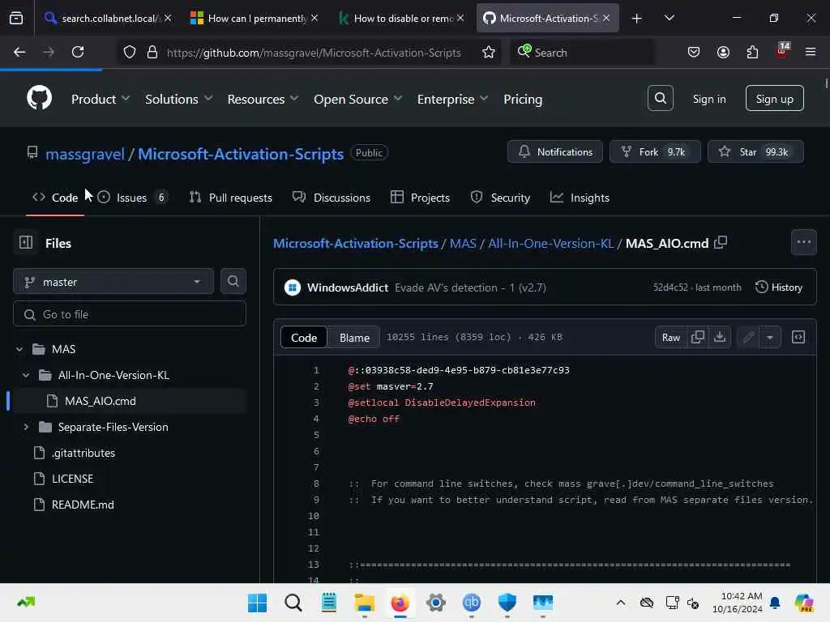Expand the Separate-Files-Version folder
Image resolution: width=830 pixels, height=622 pixels.
point(26,427)
